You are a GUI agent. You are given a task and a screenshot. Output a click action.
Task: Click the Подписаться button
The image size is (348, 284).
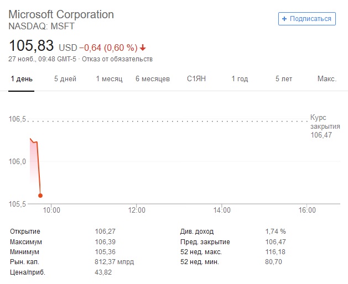[x=307, y=19]
